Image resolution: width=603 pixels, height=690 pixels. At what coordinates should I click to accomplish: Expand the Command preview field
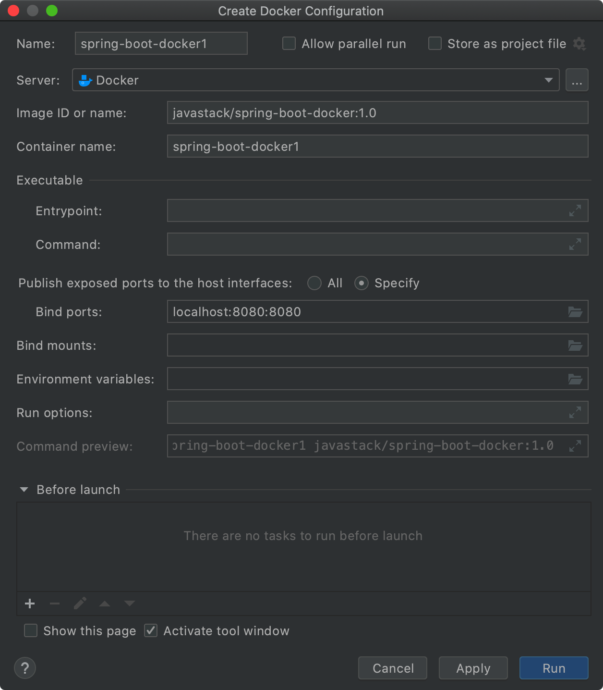pos(575,446)
